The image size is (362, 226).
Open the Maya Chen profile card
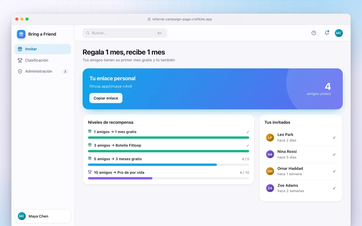(43, 216)
